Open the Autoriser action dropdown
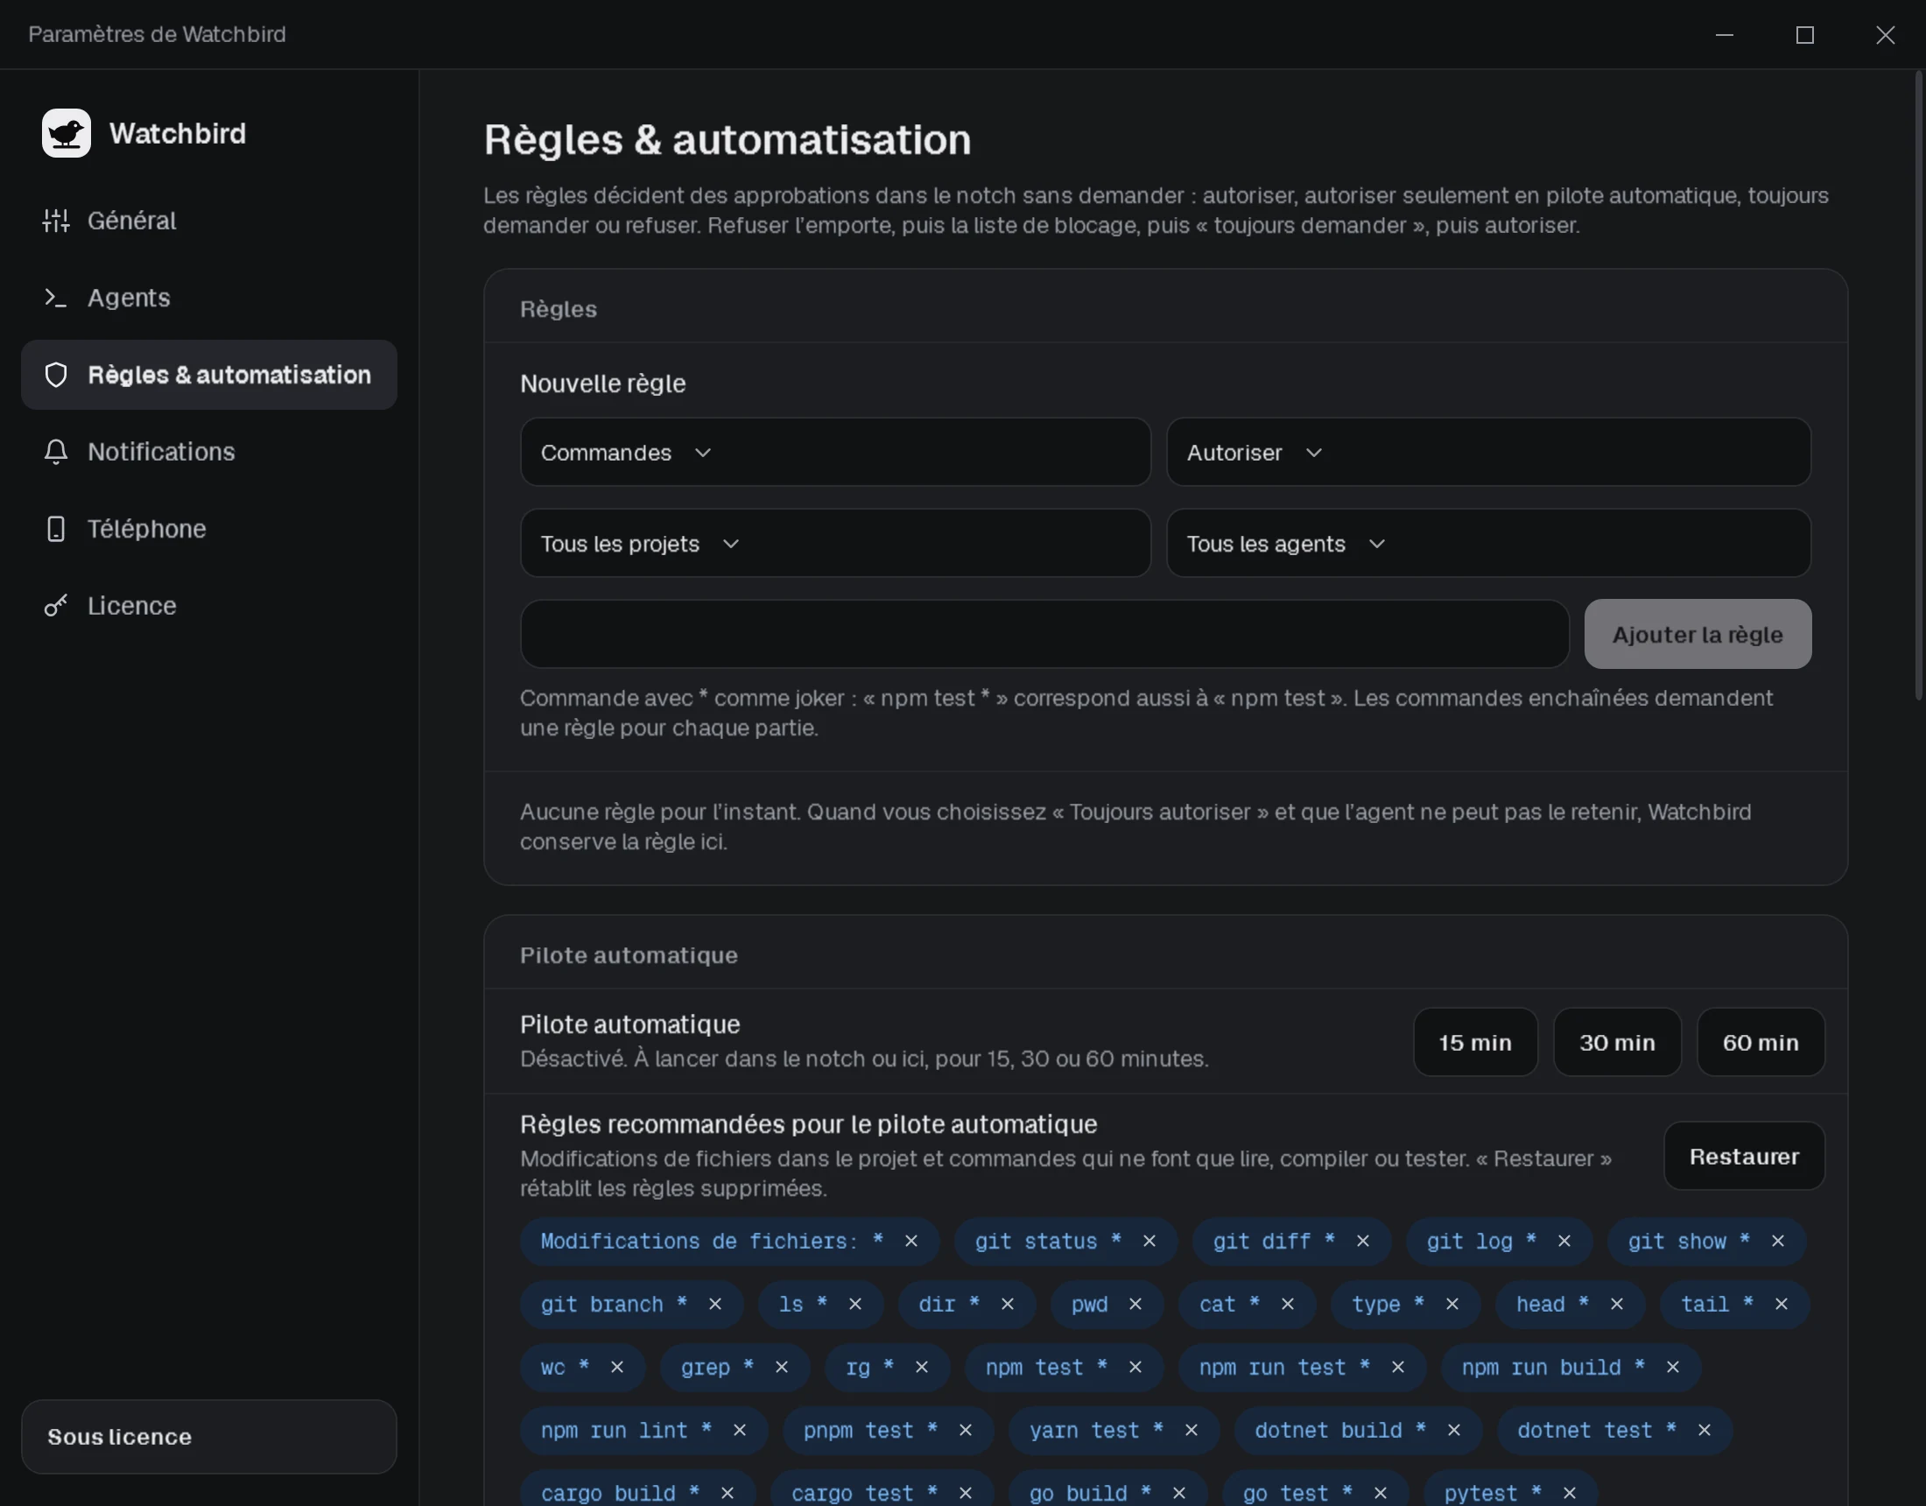Image resolution: width=1926 pixels, height=1506 pixels. (x=1488, y=453)
